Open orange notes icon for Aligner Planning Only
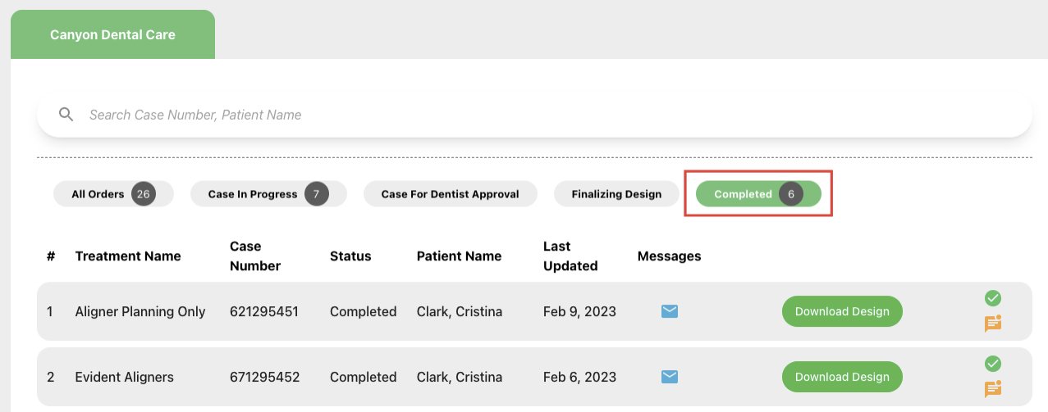 tap(993, 324)
